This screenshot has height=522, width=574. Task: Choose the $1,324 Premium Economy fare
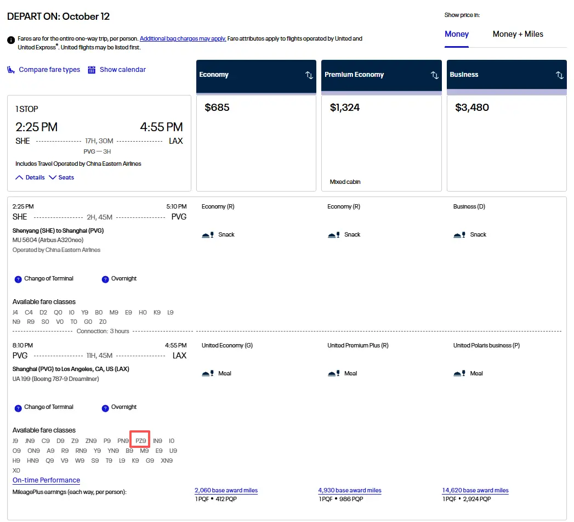[x=381, y=143]
